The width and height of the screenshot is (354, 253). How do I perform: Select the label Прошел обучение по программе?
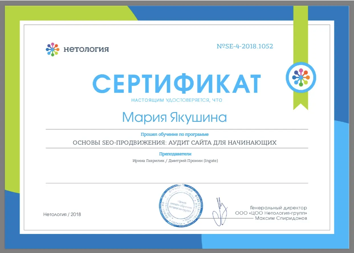coord(174,134)
